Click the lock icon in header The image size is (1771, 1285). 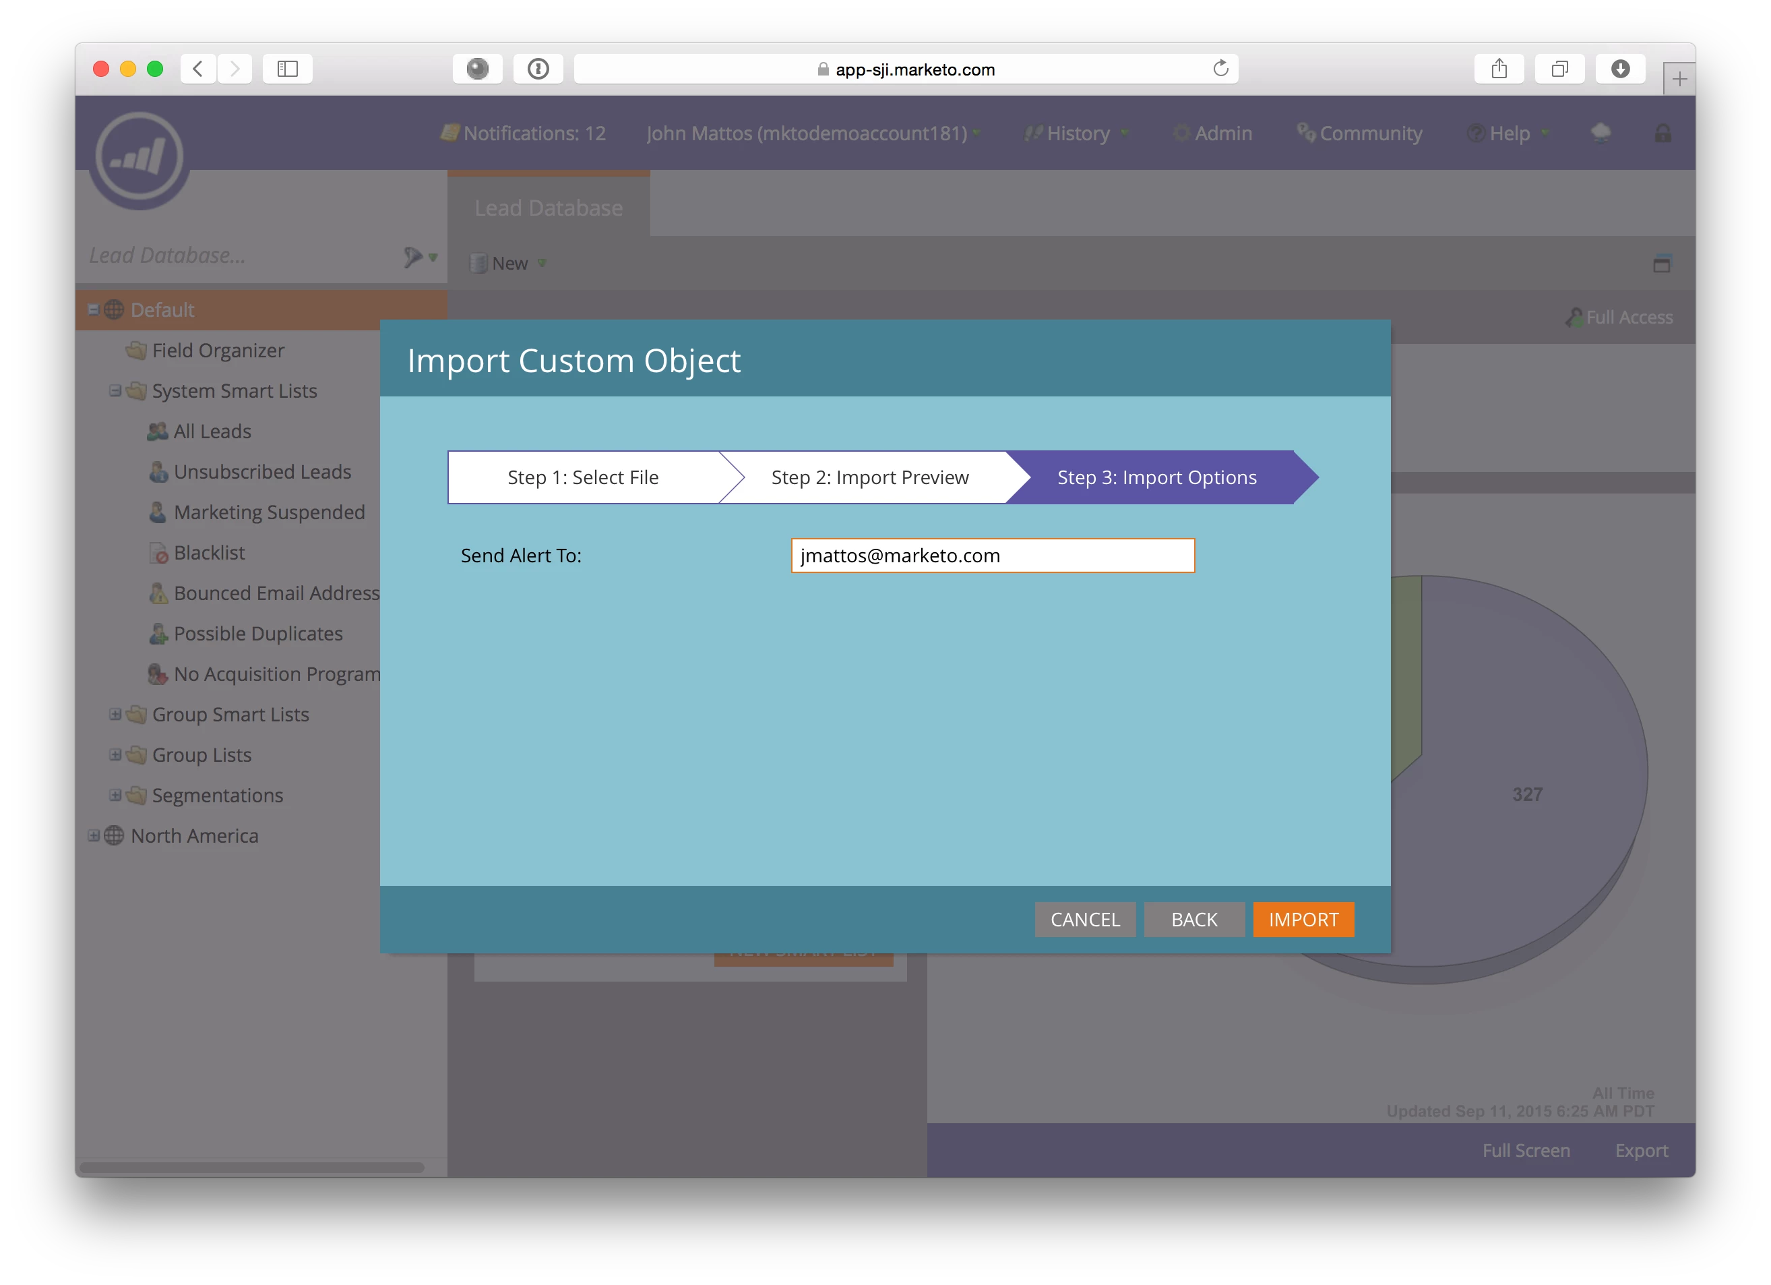[1663, 133]
